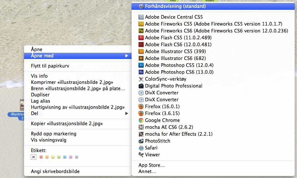Click the Digital Photo Professional camera icon

pos(141,86)
